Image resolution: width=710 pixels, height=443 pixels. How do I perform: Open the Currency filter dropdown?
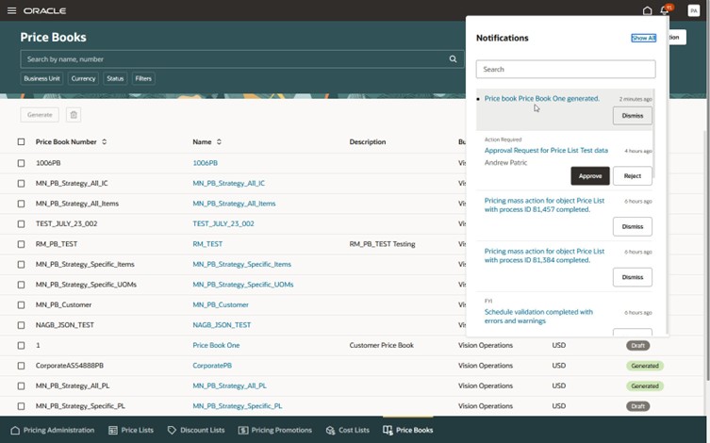click(x=83, y=78)
